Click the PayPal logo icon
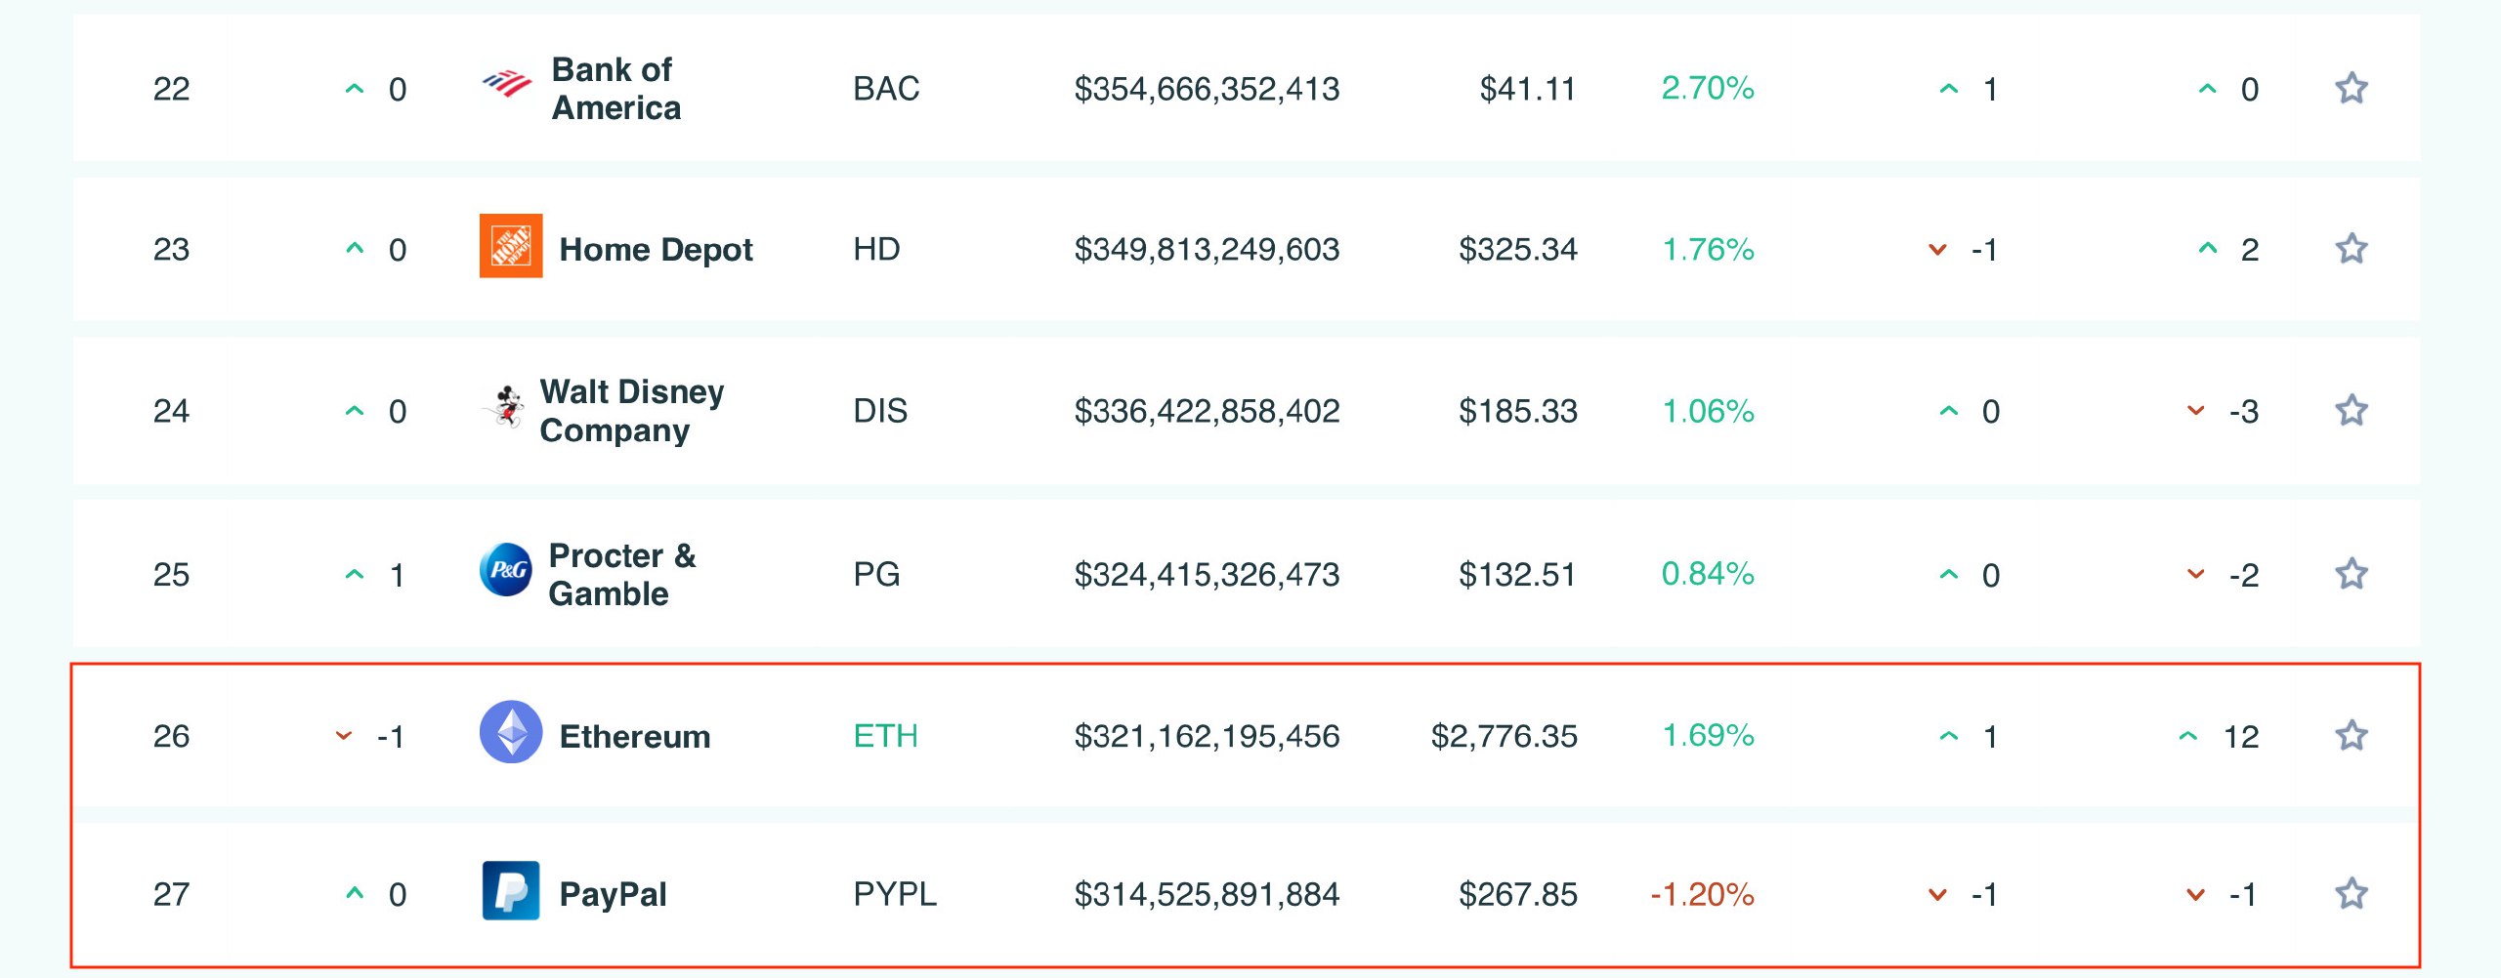 pyautogui.click(x=511, y=890)
